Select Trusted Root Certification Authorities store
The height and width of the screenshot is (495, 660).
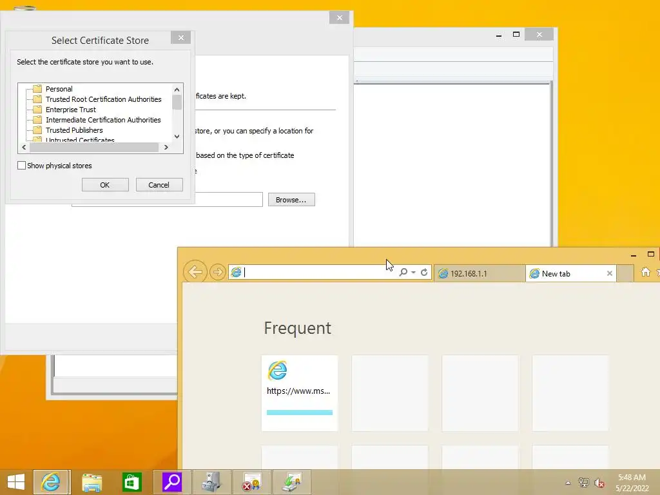tap(104, 99)
